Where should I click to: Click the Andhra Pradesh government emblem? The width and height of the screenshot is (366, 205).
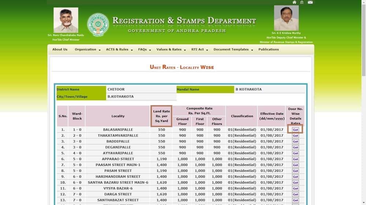pyautogui.click(x=98, y=25)
